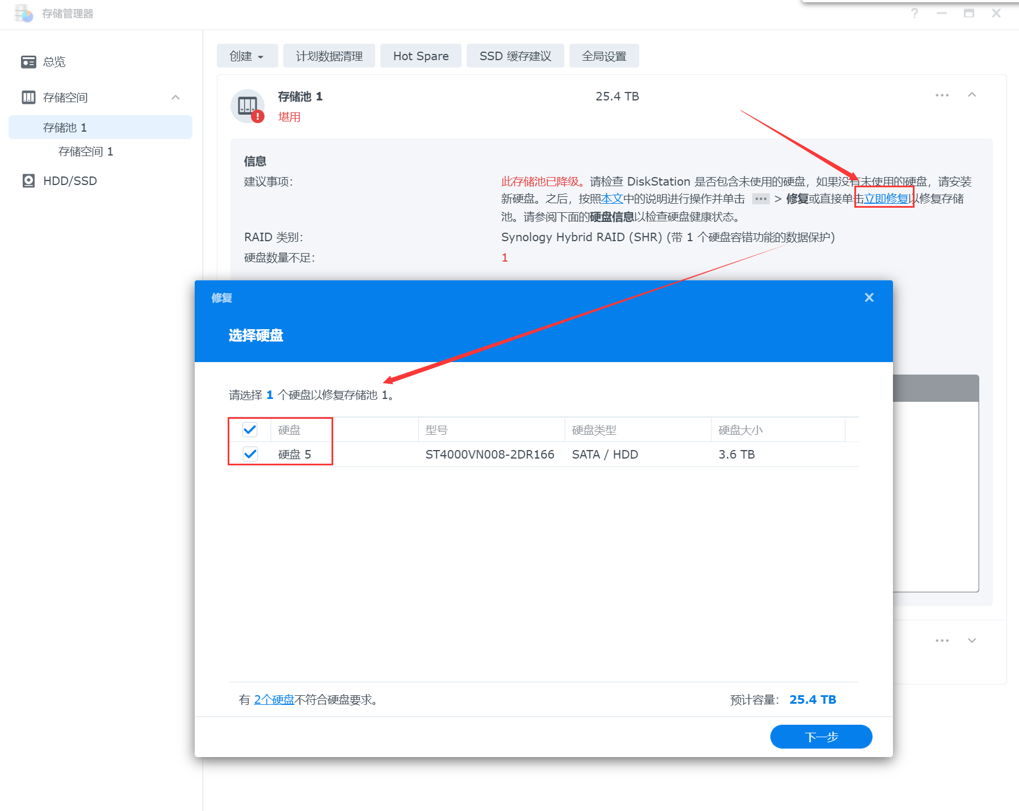Click the 存储空间 storage icon in sidebar

pos(28,98)
